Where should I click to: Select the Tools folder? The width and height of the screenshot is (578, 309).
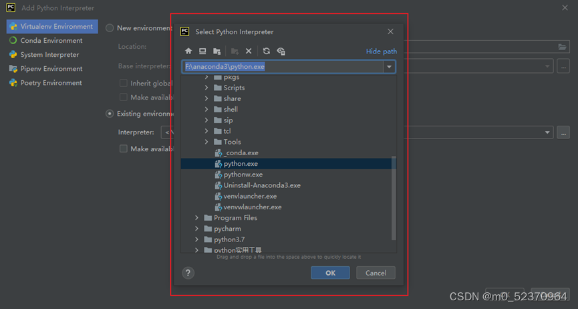233,142
